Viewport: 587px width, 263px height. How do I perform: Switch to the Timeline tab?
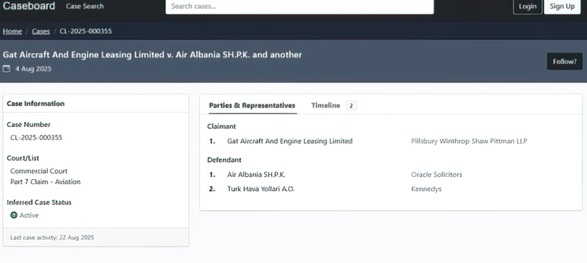[x=326, y=105]
